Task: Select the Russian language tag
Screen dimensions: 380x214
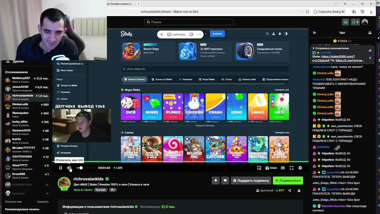Action: [x=101, y=190]
